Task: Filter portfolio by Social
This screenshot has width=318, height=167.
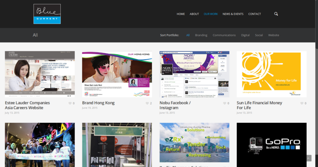Action: (259, 35)
